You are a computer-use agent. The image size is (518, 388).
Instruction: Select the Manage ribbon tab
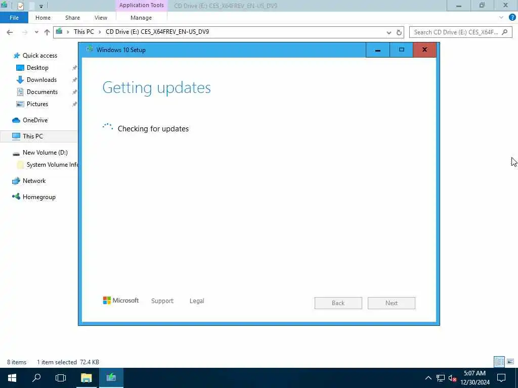[141, 18]
